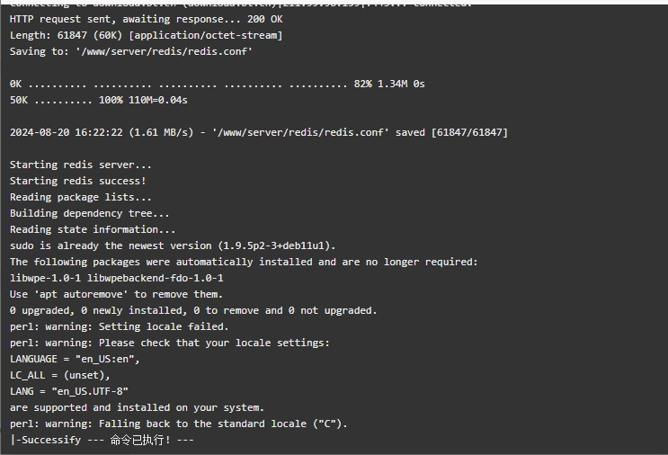This screenshot has width=668, height=455.
Task: Click the LANG = "en_US.UTF-8" line
Action: (x=69, y=391)
